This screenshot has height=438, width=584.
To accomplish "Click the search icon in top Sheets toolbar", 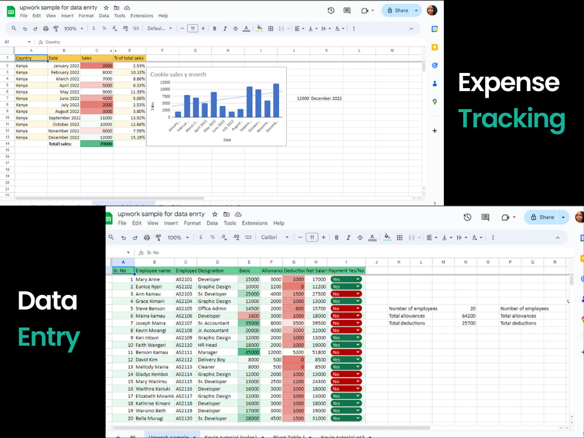I will (14, 28).
